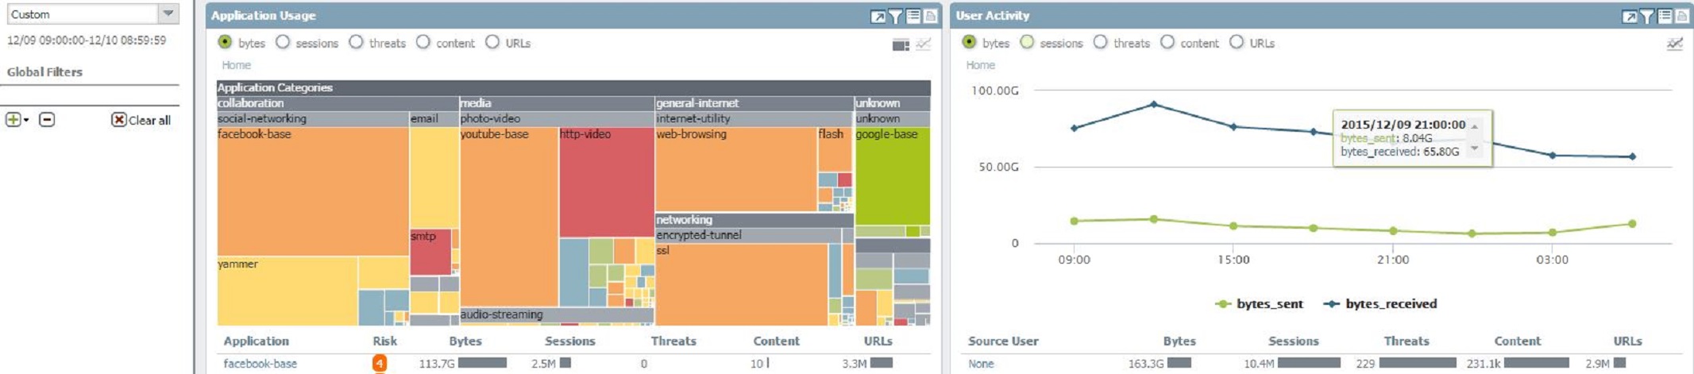The height and width of the screenshot is (374, 1694).
Task: Click the filter icon in User Activity
Action: coord(1648,16)
